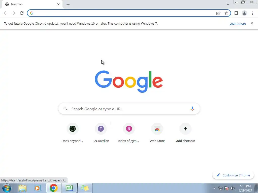Click the magnifier icon in search box
258x193 pixels.
(65, 109)
